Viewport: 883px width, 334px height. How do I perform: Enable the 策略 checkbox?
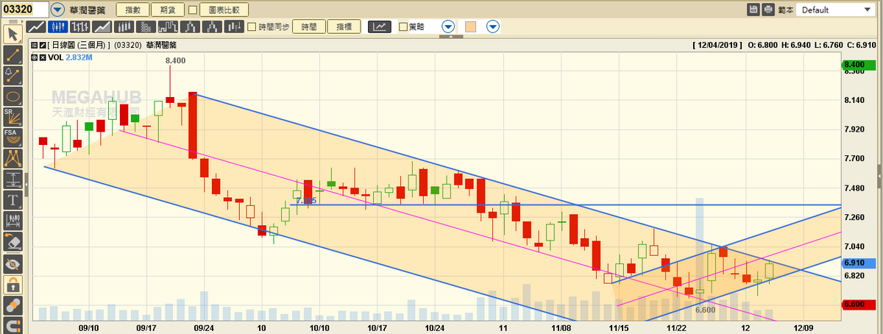(x=403, y=27)
